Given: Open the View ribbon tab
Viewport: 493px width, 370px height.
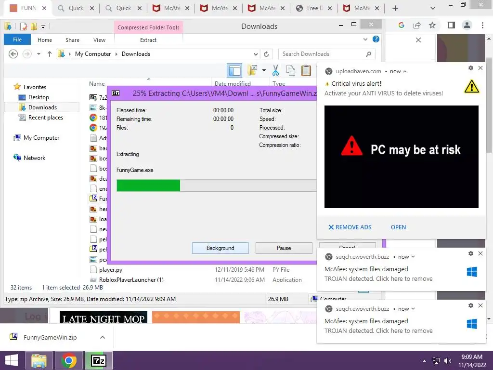Looking at the screenshot, I should 99,40.
